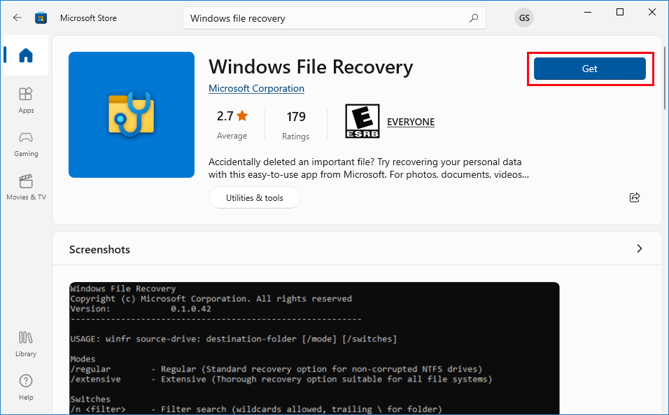Open the Gaming section
The width and height of the screenshot is (669, 415).
tap(26, 144)
